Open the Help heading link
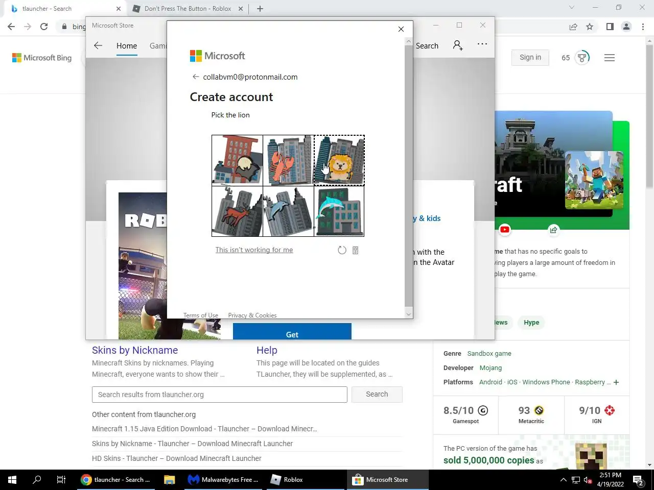Image resolution: width=654 pixels, height=490 pixels. pos(267,350)
